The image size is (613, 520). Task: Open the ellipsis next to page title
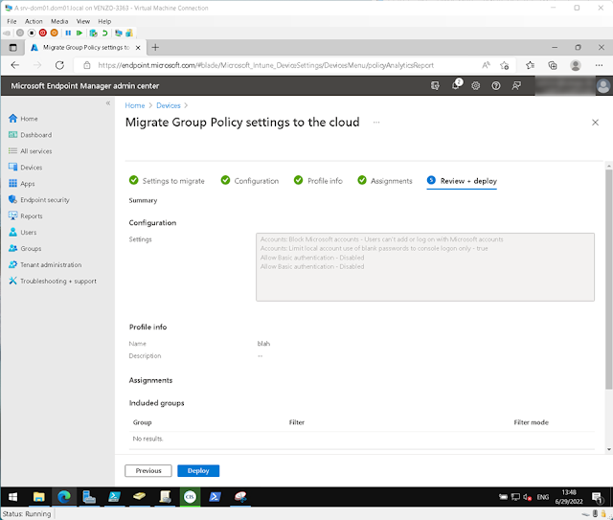point(376,123)
